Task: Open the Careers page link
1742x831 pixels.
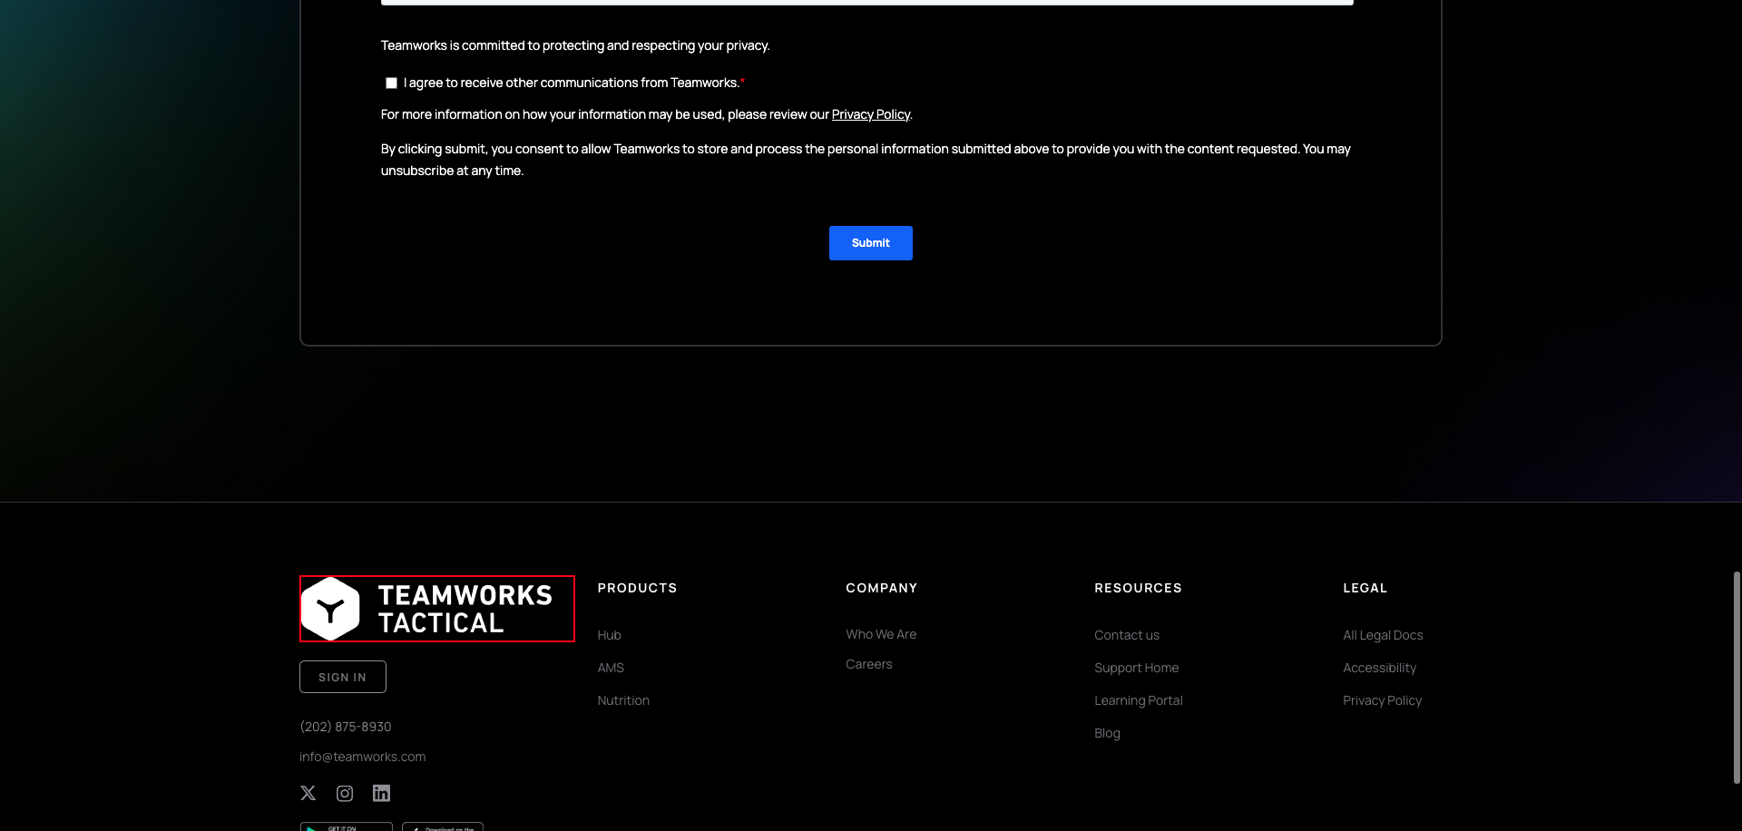Action: coord(868,663)
